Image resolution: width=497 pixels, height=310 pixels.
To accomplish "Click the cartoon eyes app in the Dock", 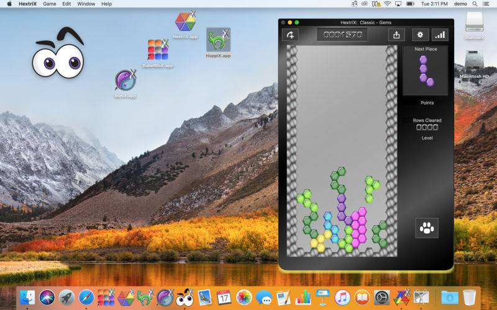I will point(185,298).
